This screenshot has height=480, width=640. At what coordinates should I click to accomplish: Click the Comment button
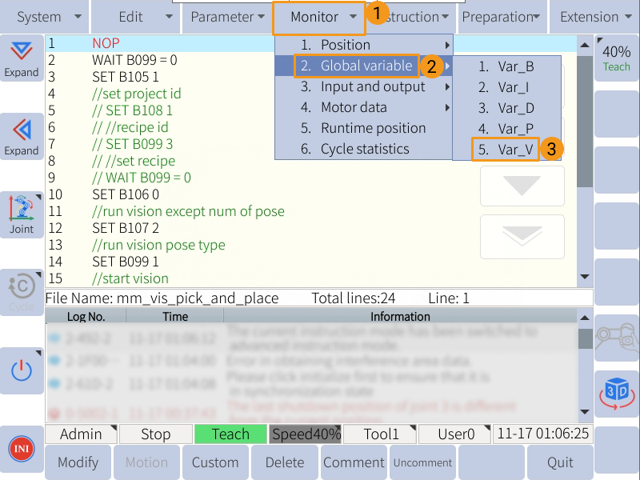[x=354, y=462]
